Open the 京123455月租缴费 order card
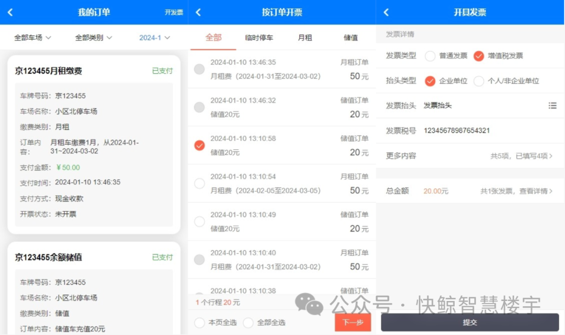 pyautogui.click(x=94, y=144)
